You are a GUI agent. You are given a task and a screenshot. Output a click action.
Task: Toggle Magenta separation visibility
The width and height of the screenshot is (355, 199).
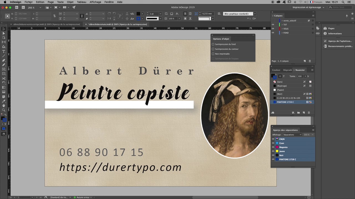tap(273, 147)
